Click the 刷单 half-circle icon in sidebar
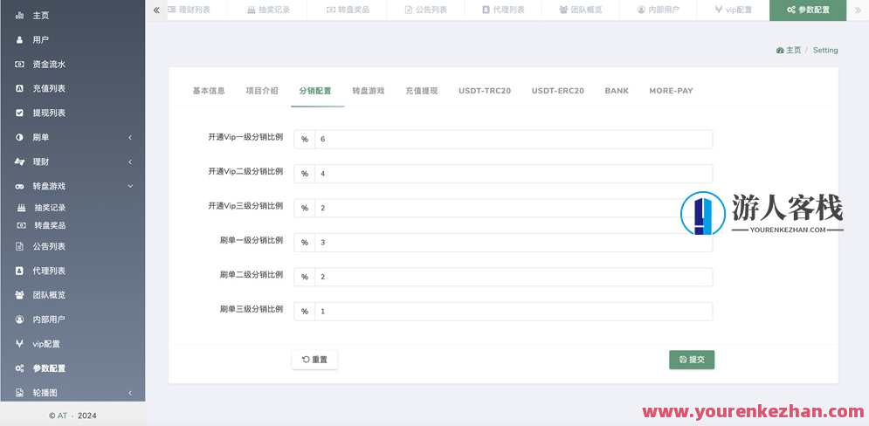 click(x=19, y=137)
